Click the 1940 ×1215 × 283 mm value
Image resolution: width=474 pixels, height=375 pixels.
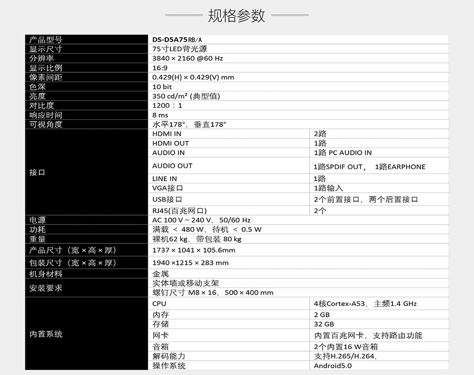pos(191,263)
